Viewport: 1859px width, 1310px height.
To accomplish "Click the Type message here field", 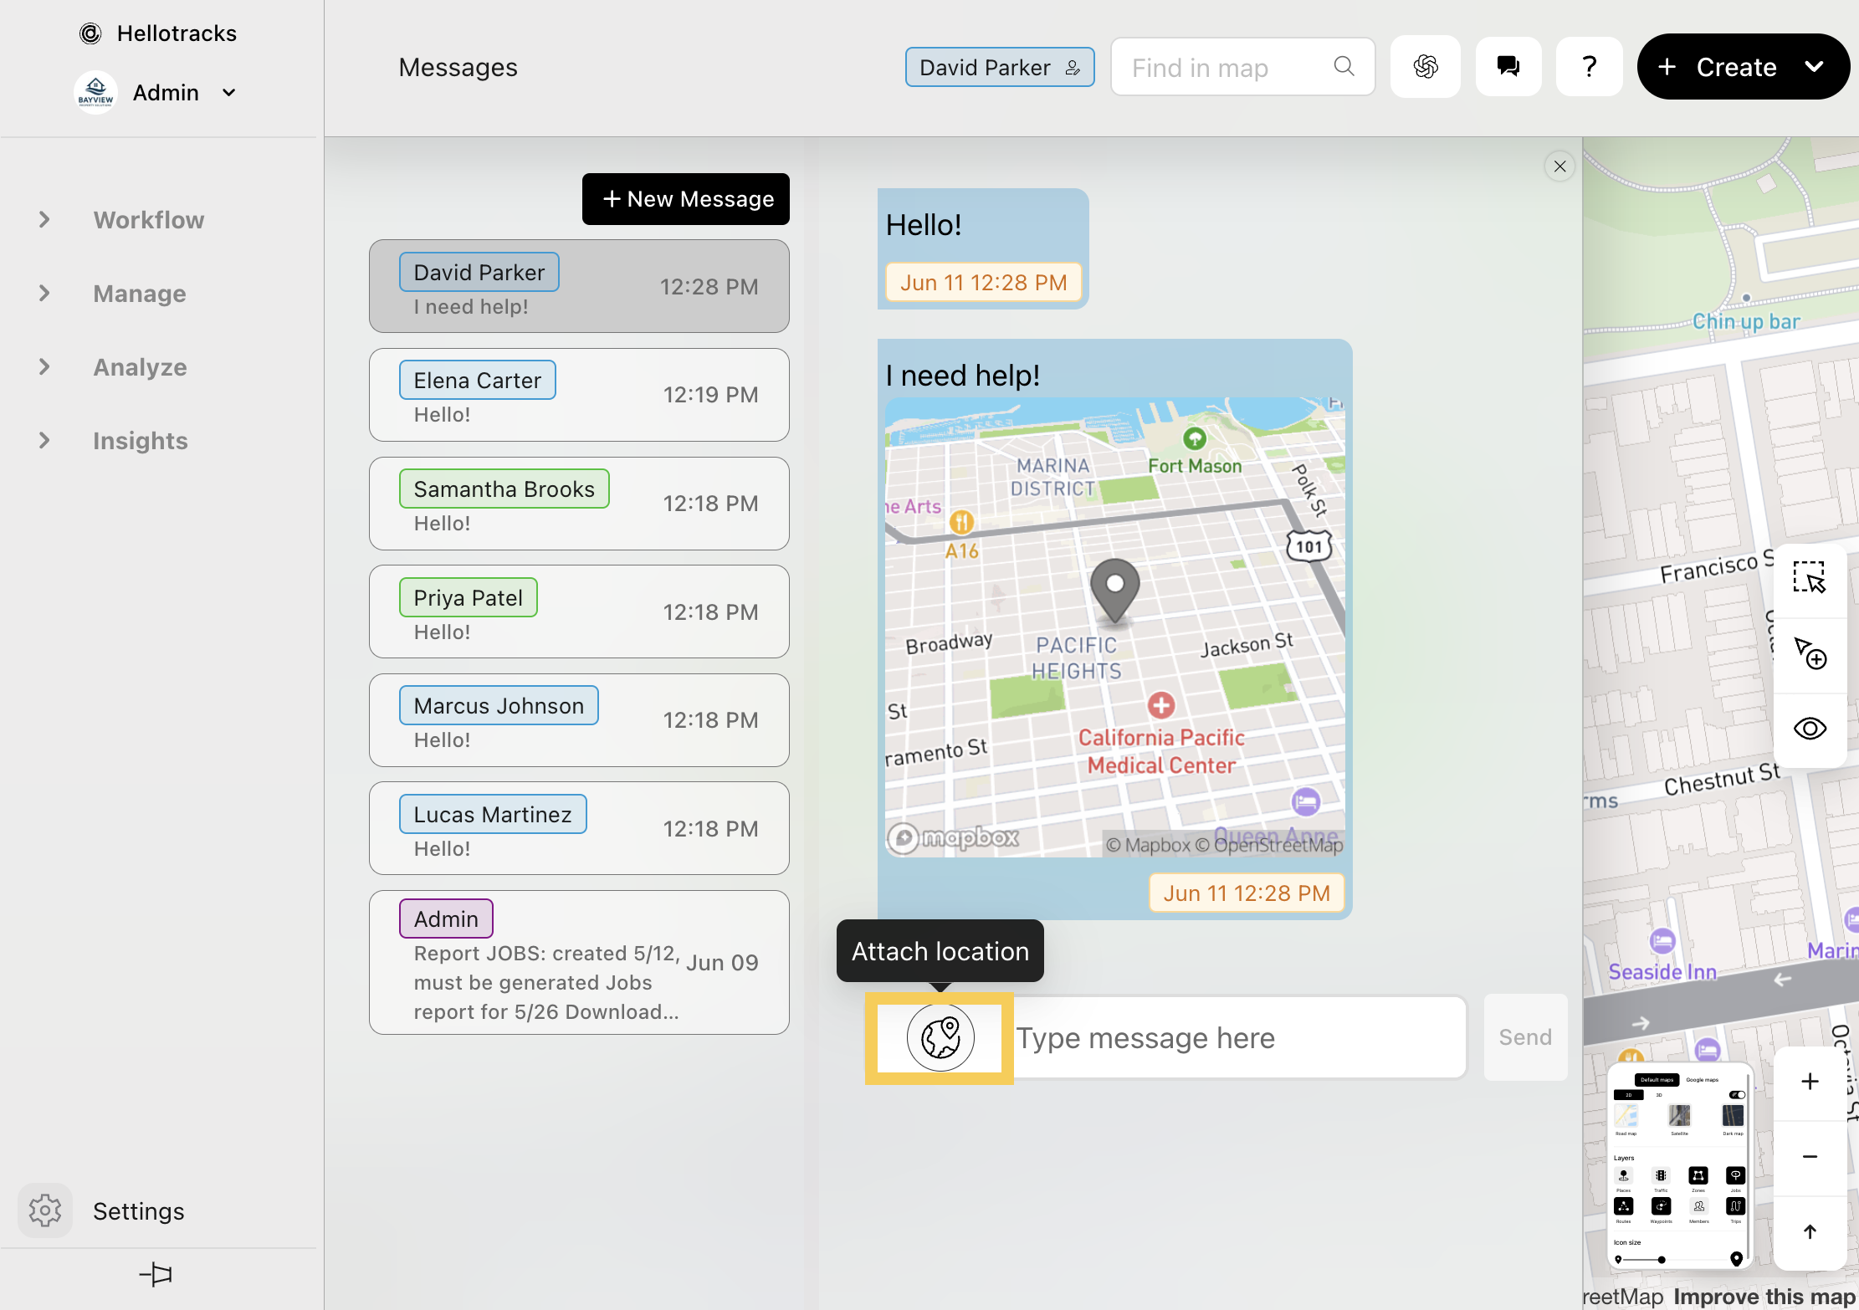I will point(1238,1037).
